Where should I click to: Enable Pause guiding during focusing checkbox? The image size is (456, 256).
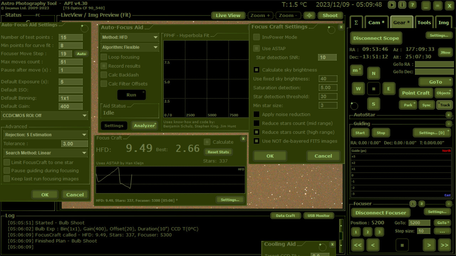click(x=6, y=170)
